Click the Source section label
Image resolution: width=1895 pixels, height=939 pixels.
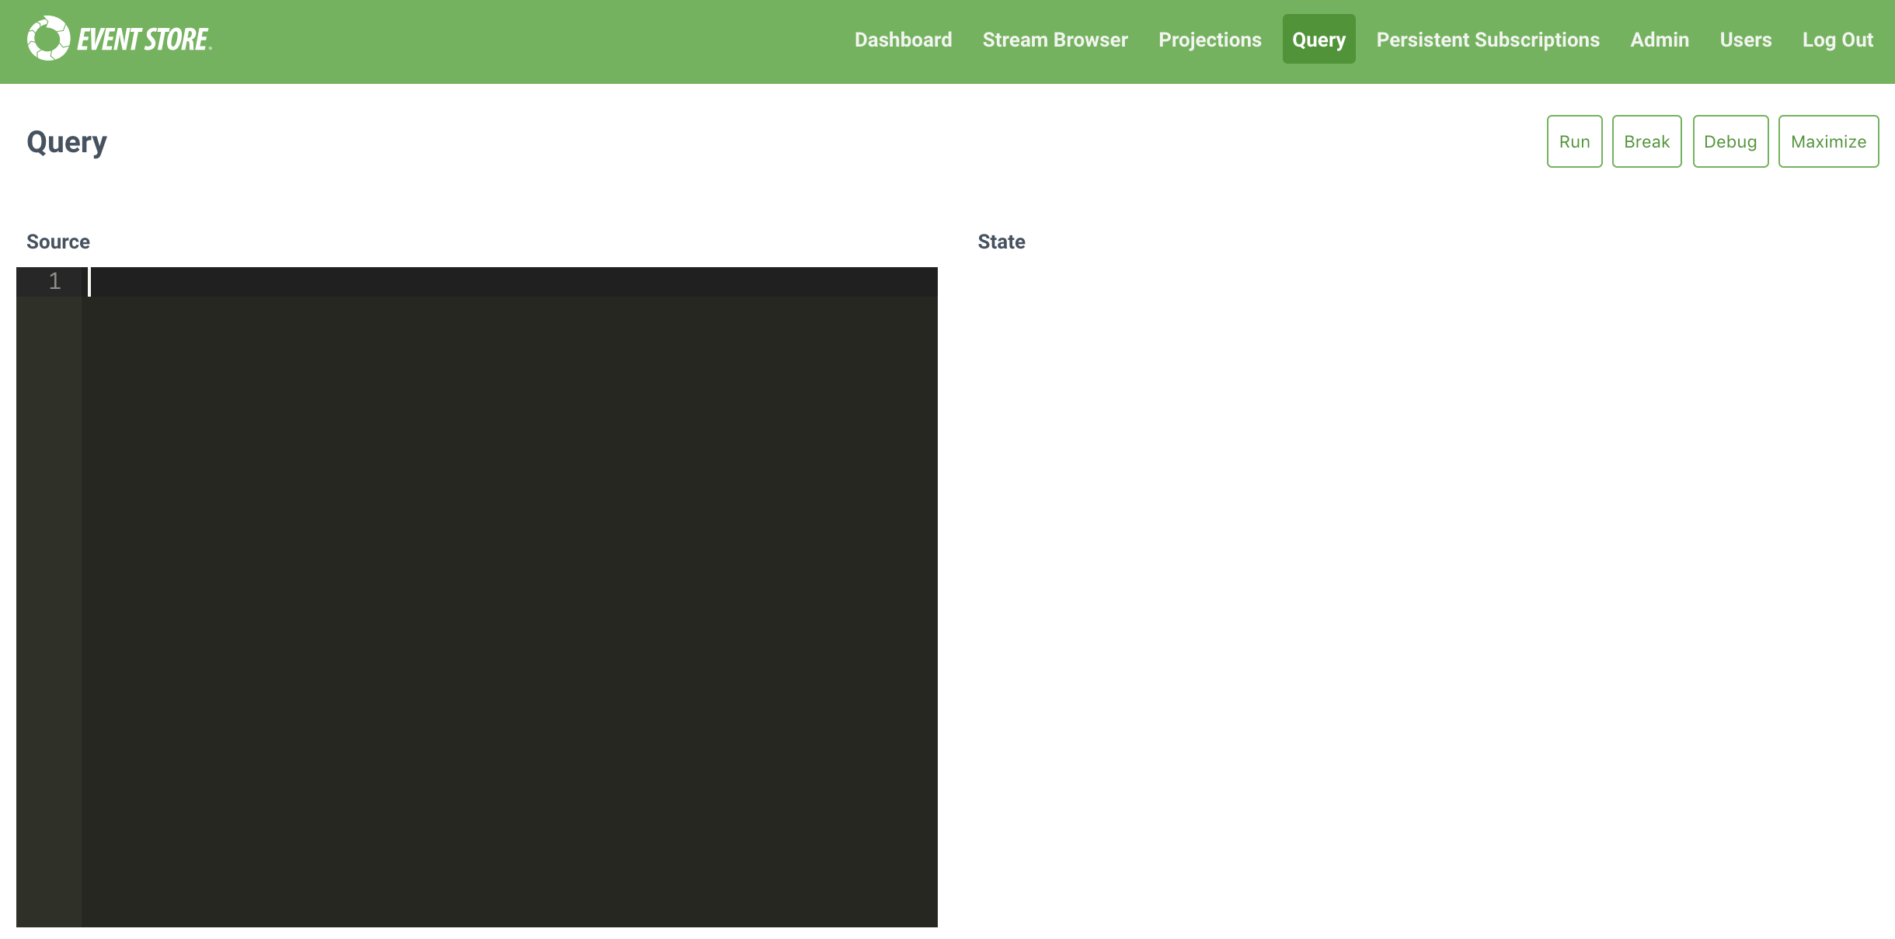[57, 241]
